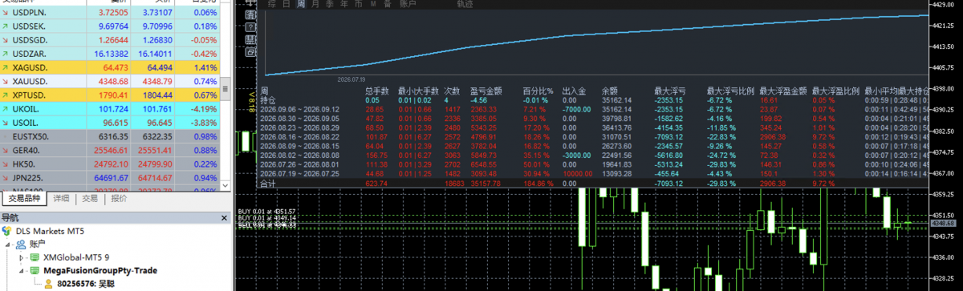
Task: Select the 周 weekly statistics tab
Action: click(x=301, y=4)
